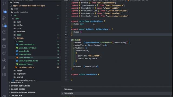This screenshot has height=97, width=173.
Task: Open domain.module.ts file
Action: point(26,67)
